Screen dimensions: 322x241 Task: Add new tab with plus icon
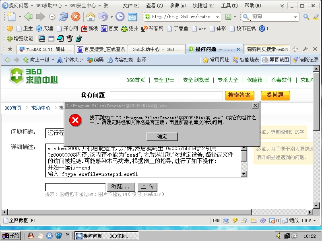pos(295,49)
